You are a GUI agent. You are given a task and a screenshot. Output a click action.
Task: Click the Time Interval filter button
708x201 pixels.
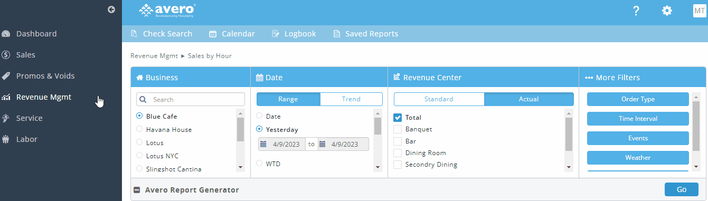point(638,119)
